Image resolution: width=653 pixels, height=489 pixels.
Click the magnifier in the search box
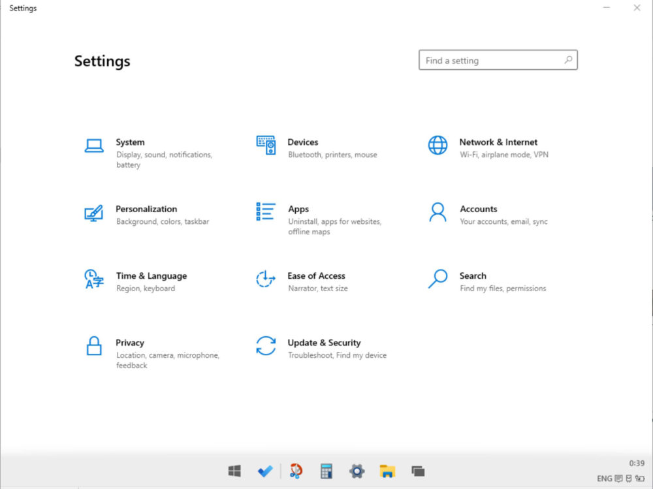point(569,60)
